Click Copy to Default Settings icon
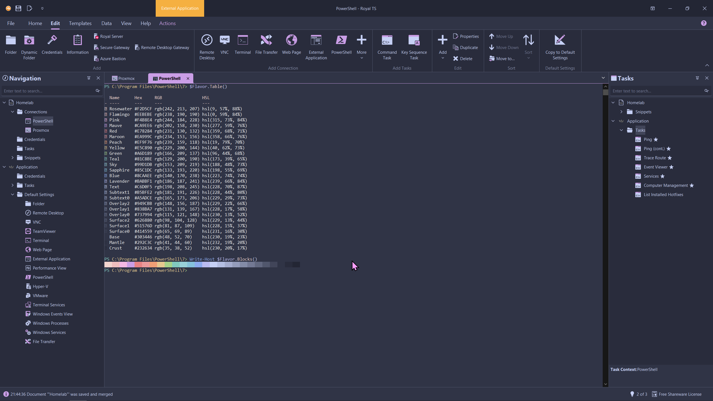The width and height of the screenshot is (713, 401). coord(560,40)
